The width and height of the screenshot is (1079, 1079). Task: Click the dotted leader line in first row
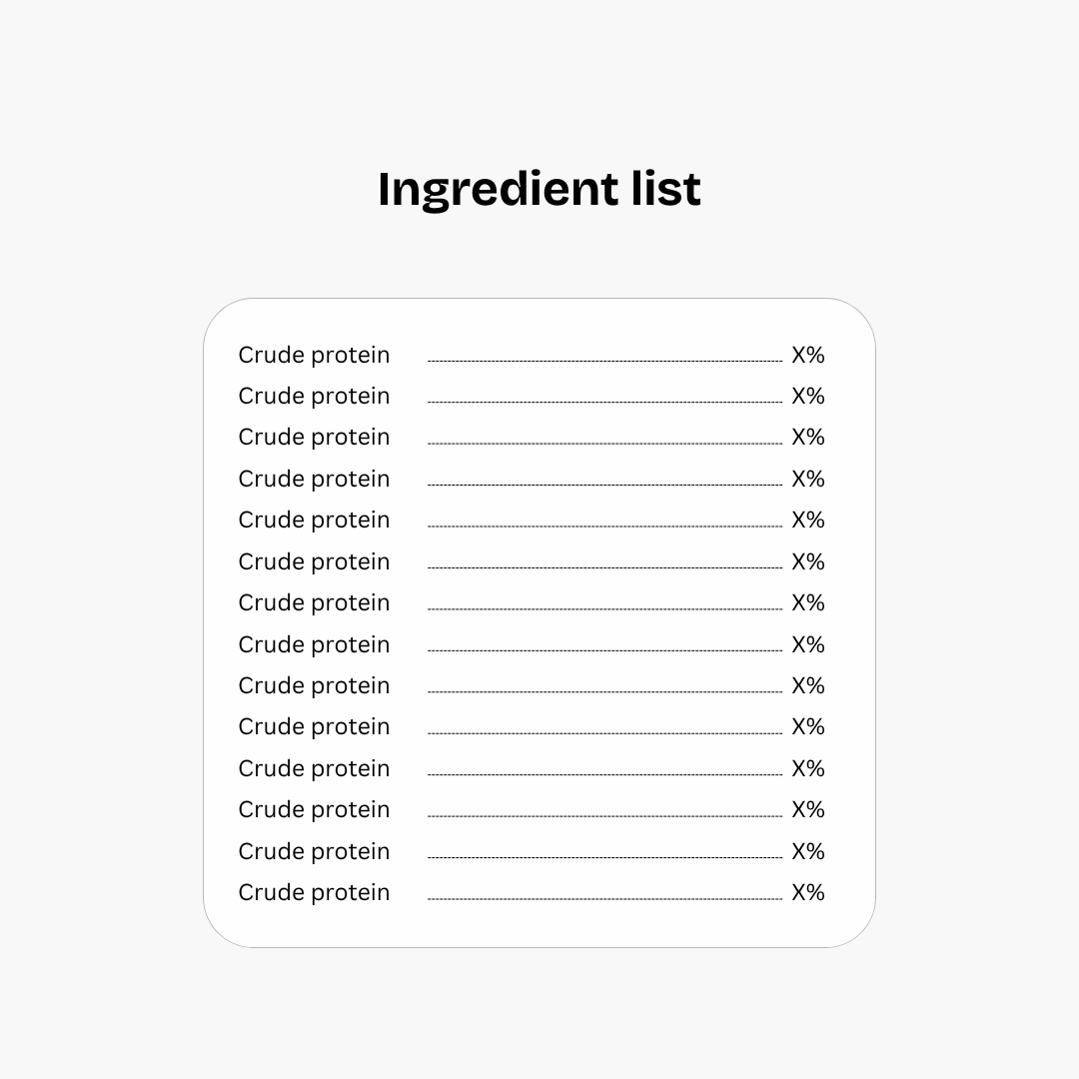coord(604,361)
